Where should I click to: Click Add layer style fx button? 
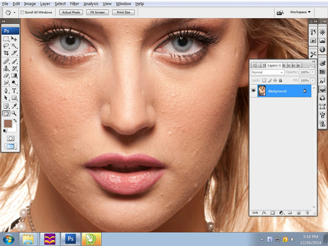(x=264, y=212)
